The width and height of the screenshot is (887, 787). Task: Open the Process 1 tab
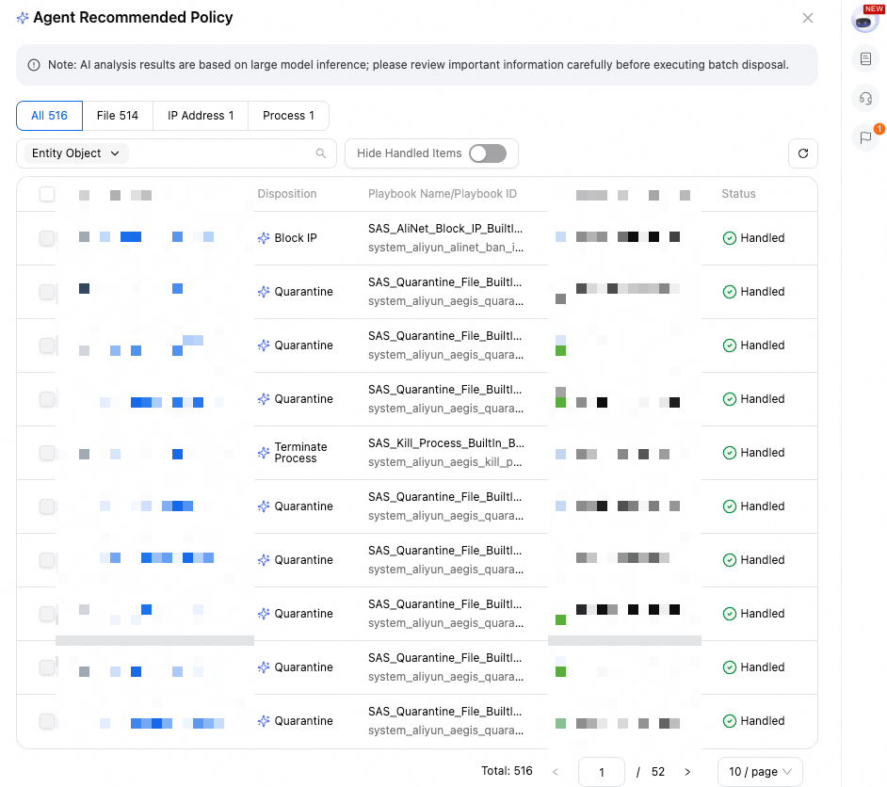288,116
